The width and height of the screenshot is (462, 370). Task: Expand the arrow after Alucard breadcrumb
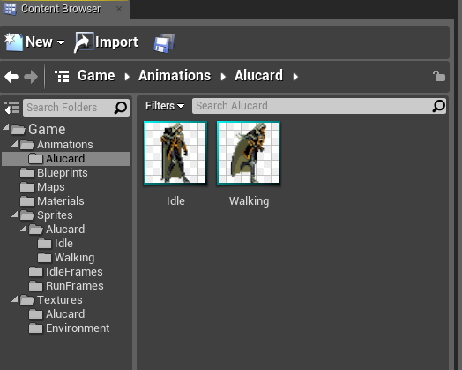pyautogui.click(x=295, y=77)
